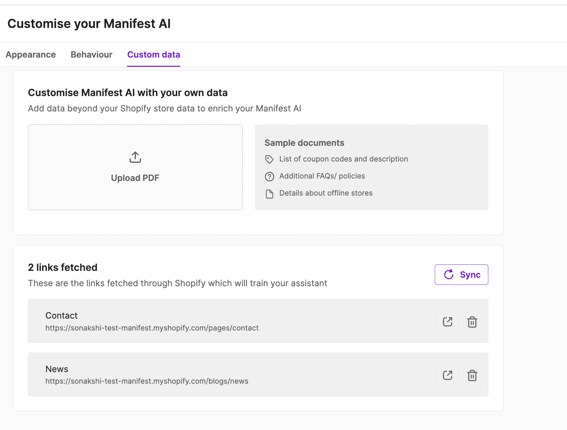Open News link in new window icon
Image resolution: width=567 pixels, height=430 pixels.
point(447,375)
